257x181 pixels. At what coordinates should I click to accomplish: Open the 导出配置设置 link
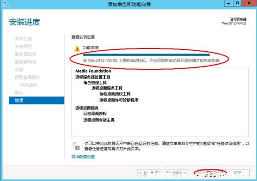click(x=83, y=157)
